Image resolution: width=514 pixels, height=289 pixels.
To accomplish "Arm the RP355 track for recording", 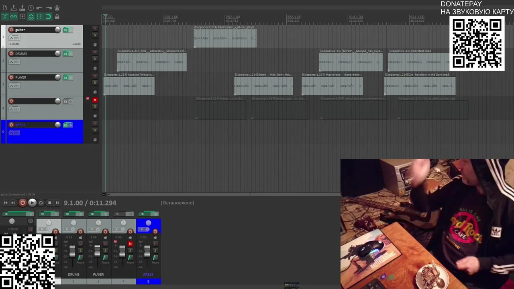I will point(11,125).
